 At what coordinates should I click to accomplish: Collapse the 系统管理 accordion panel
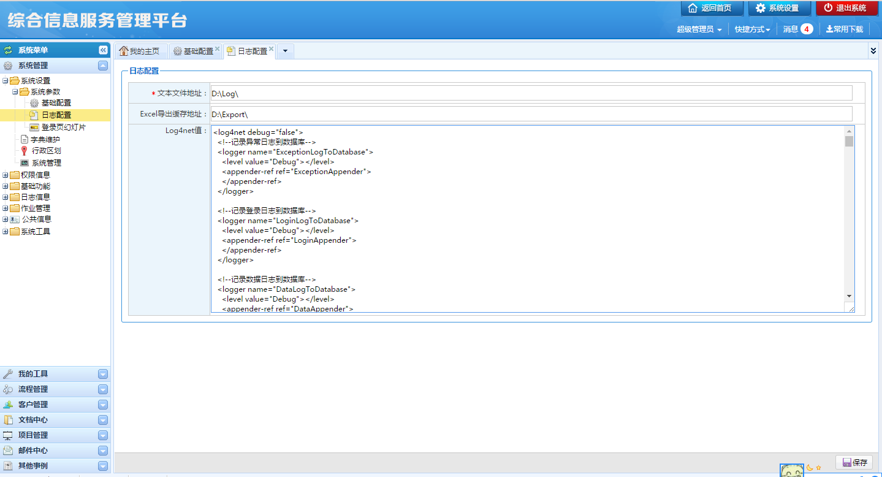tap(103, 66)
